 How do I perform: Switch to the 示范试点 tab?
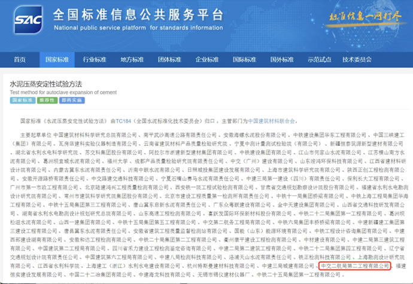pos(319,60)
